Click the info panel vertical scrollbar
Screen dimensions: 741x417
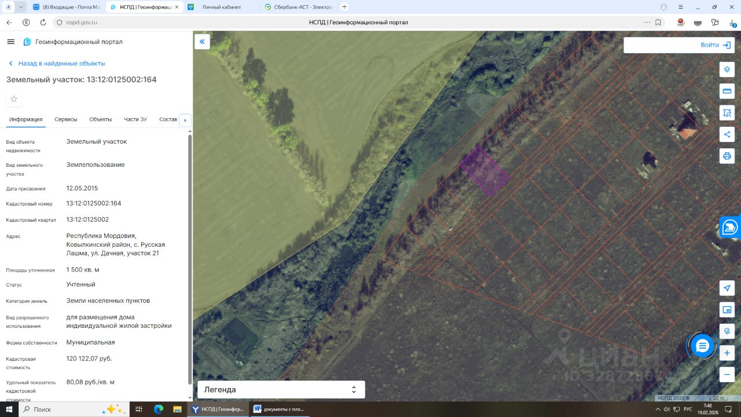tap(189, 259)
